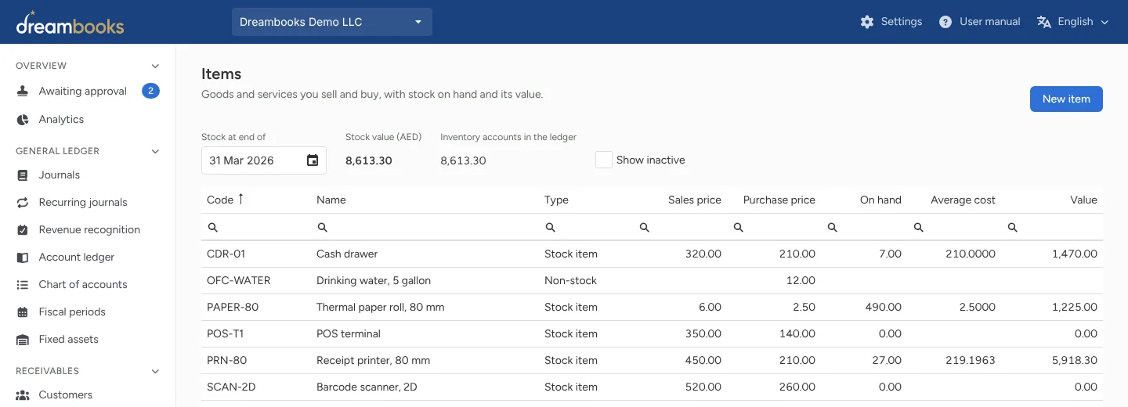The height and width of the screenshot is (407, 1128).
Task: Click the search icon under Value column
Action: coord(1012,227)
